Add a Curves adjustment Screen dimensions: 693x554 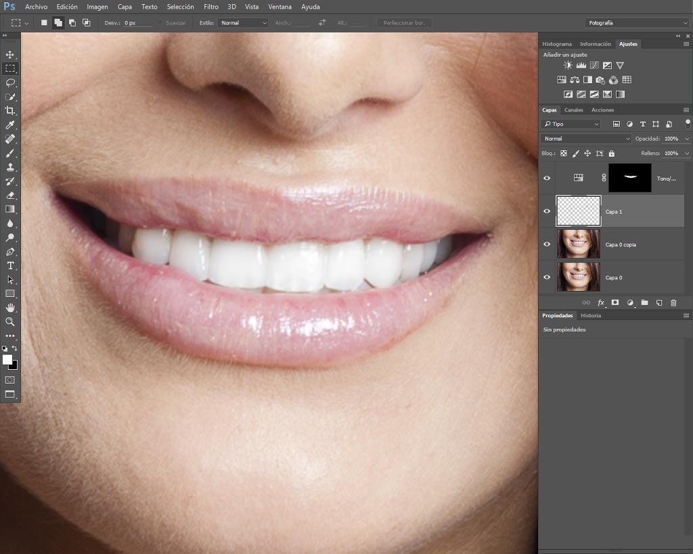tap(594, 66)
